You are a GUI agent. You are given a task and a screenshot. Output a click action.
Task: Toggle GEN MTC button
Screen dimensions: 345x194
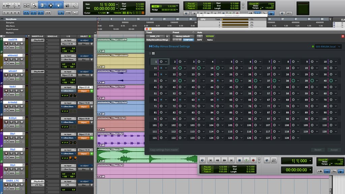pyautogui.click(x=274, y=160)
